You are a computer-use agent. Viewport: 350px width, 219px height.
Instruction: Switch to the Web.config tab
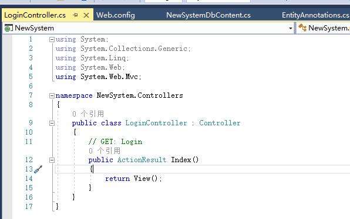click(116, 15)
